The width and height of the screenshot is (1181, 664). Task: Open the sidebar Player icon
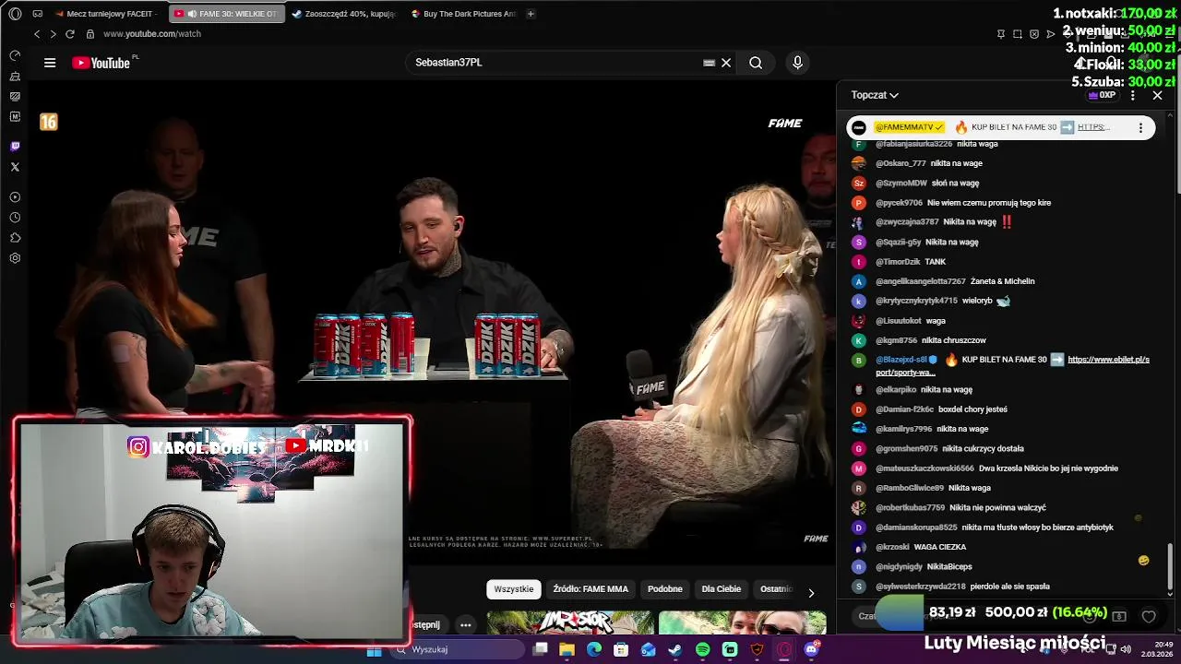(15, 197)
